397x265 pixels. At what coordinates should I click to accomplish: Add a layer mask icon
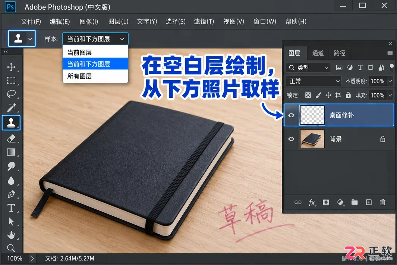[x=326, y=202]
